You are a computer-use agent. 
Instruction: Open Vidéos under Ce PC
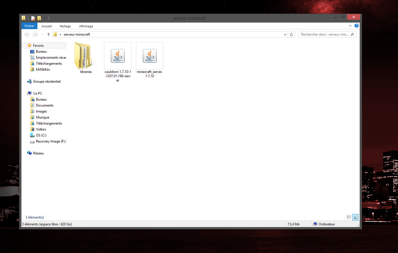(41, 129)
